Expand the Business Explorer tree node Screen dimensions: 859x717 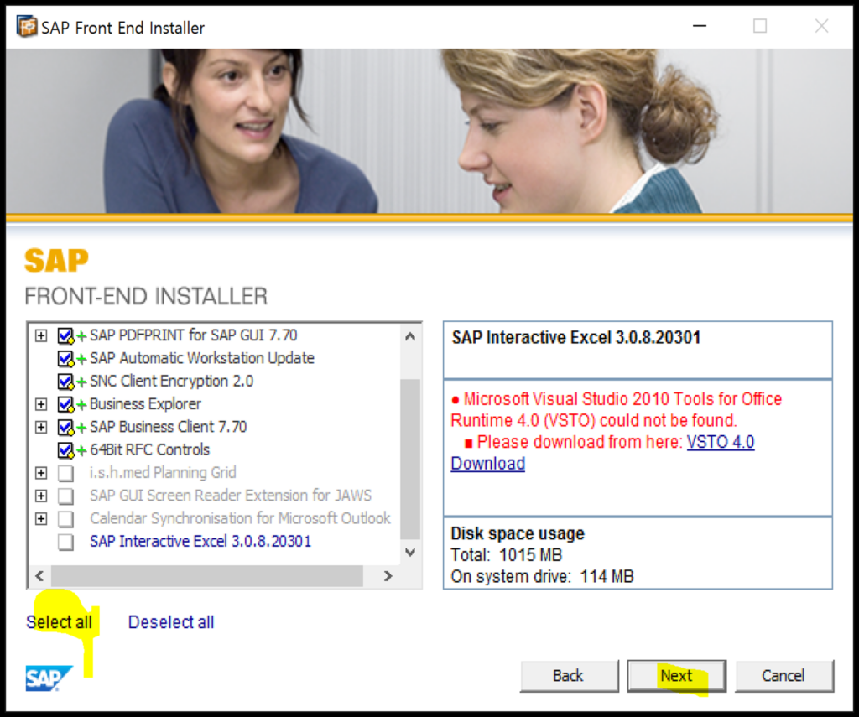tap(41, 404)
